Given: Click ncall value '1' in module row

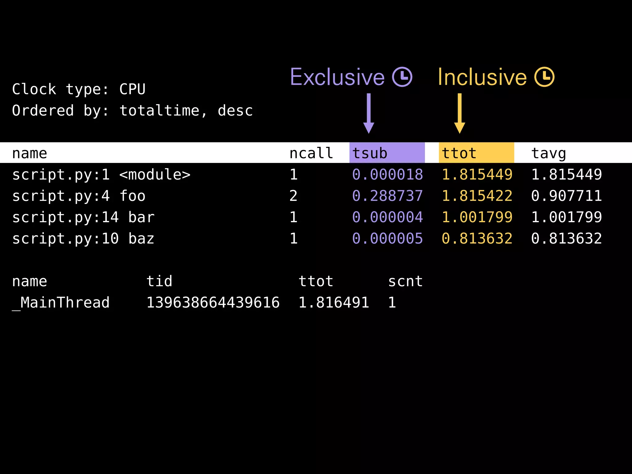Looking at the screenshot, I should click(293, 175).
